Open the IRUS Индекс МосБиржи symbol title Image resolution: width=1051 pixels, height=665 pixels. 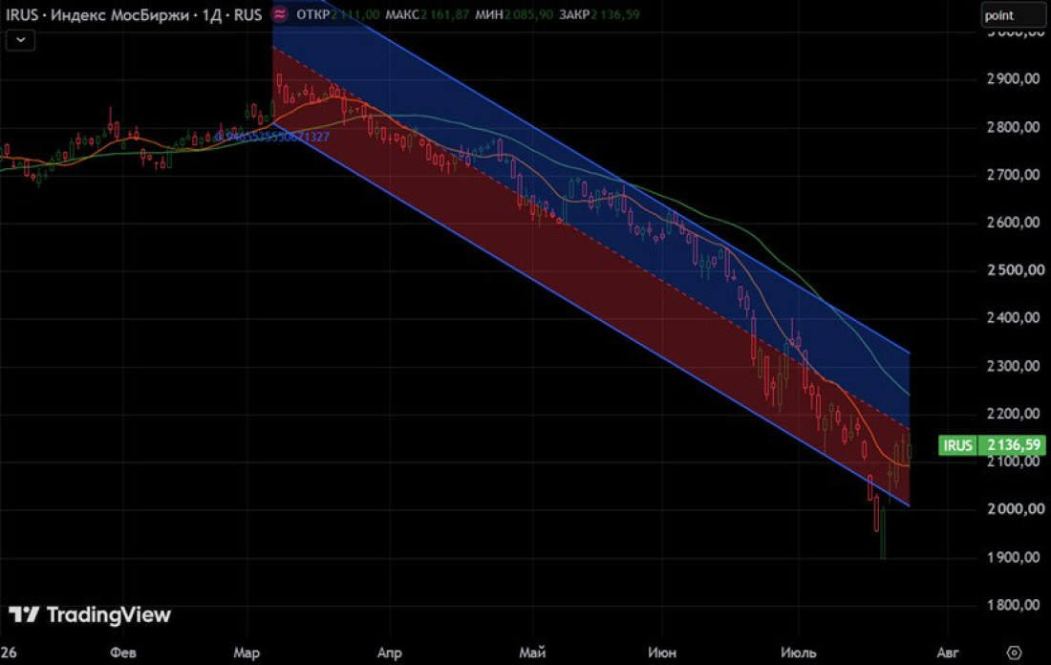point(134,14)
